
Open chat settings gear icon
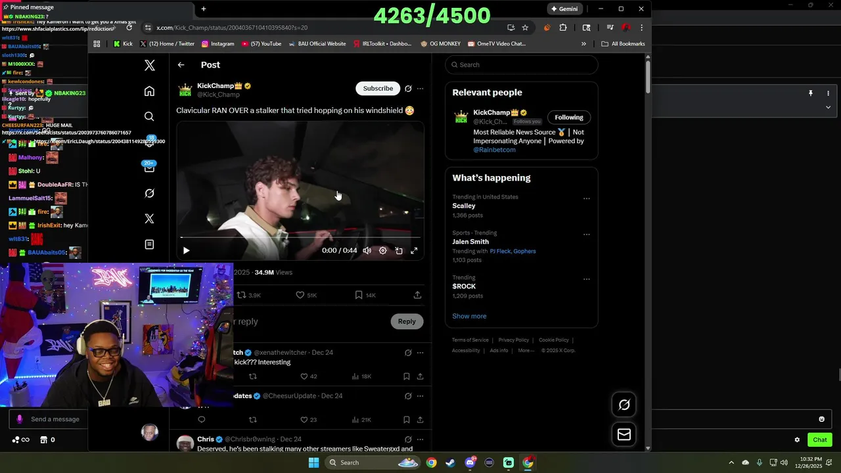(x=797, y=439)
